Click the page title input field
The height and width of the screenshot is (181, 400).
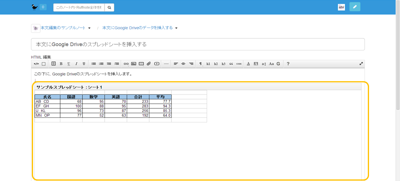click(197, 44)
